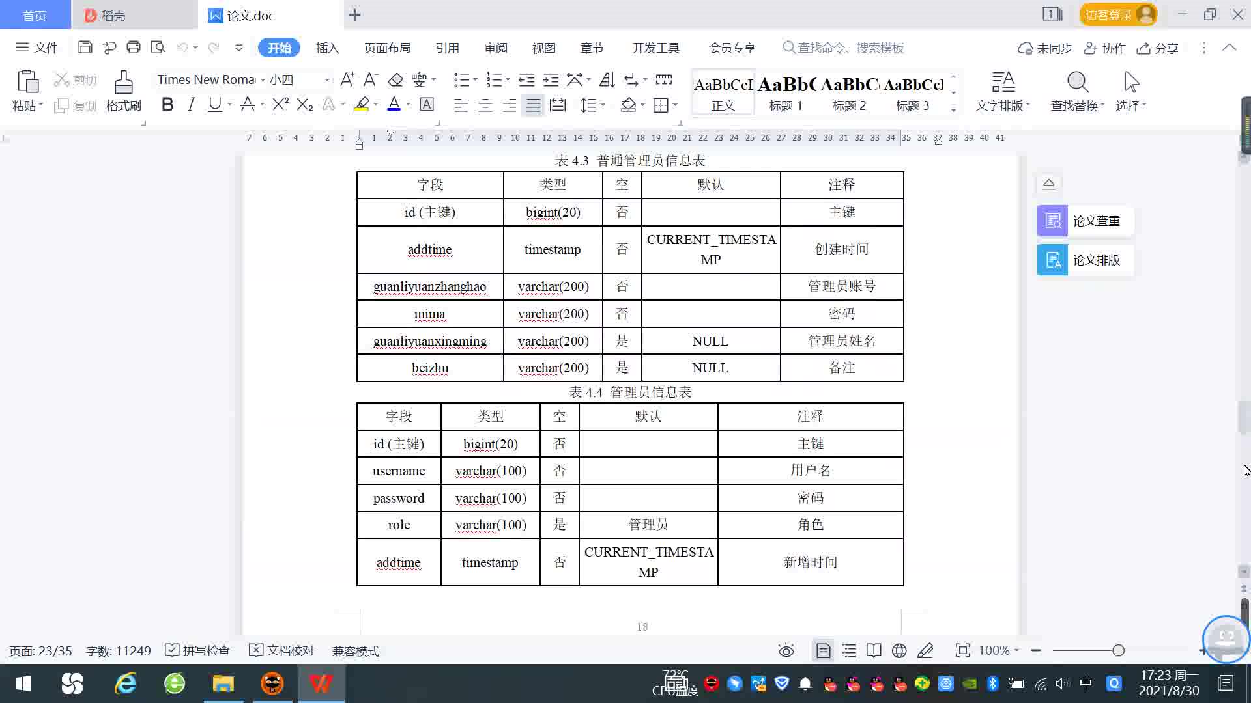Viewport: 1251px width, 703px height.
Task: Click the print icon in quick toolbar
Action: point(134,48)
